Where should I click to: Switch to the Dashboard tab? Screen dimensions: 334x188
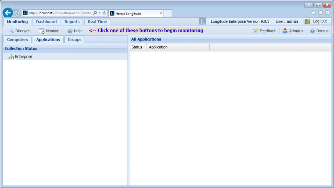[46, 22]
